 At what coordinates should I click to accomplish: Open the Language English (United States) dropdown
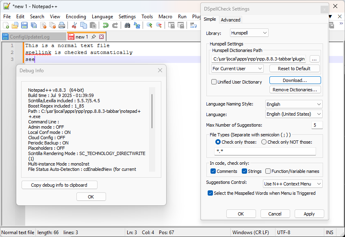294,114
